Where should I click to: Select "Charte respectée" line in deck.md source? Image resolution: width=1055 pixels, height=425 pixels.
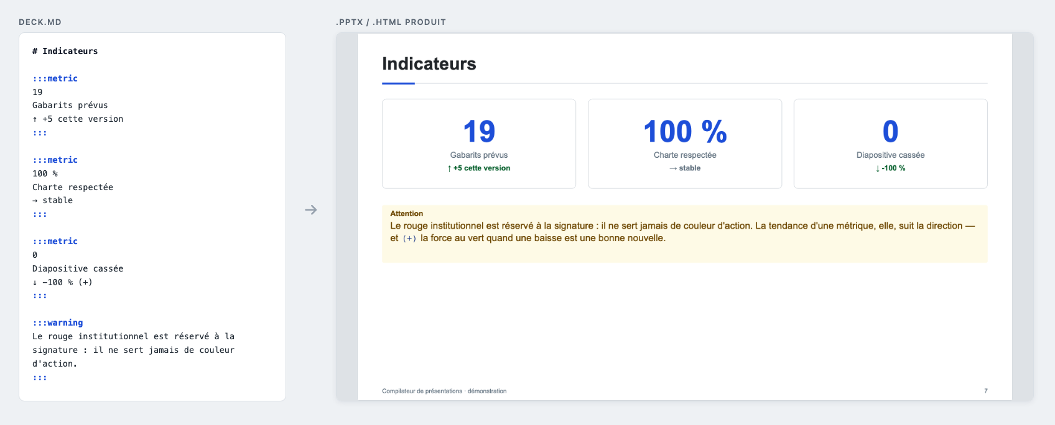point(73,187)
